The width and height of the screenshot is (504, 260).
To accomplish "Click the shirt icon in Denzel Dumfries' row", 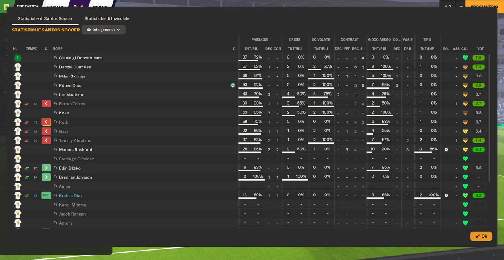I will point(18,67).
